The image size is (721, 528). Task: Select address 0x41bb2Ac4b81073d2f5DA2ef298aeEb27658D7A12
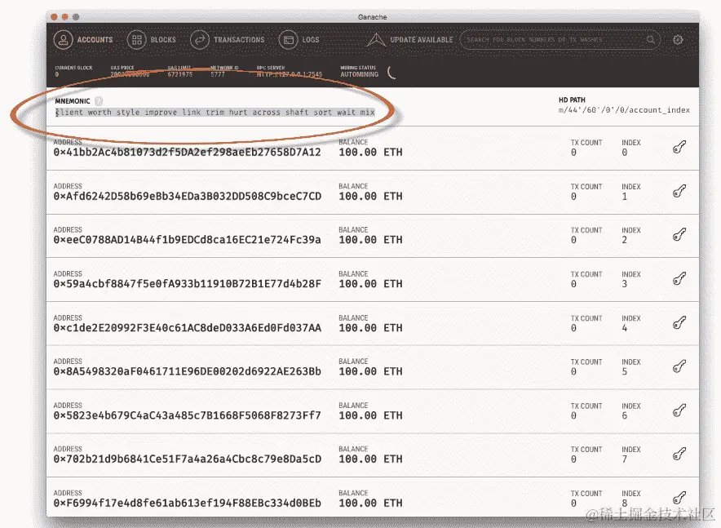click(187, 153)
